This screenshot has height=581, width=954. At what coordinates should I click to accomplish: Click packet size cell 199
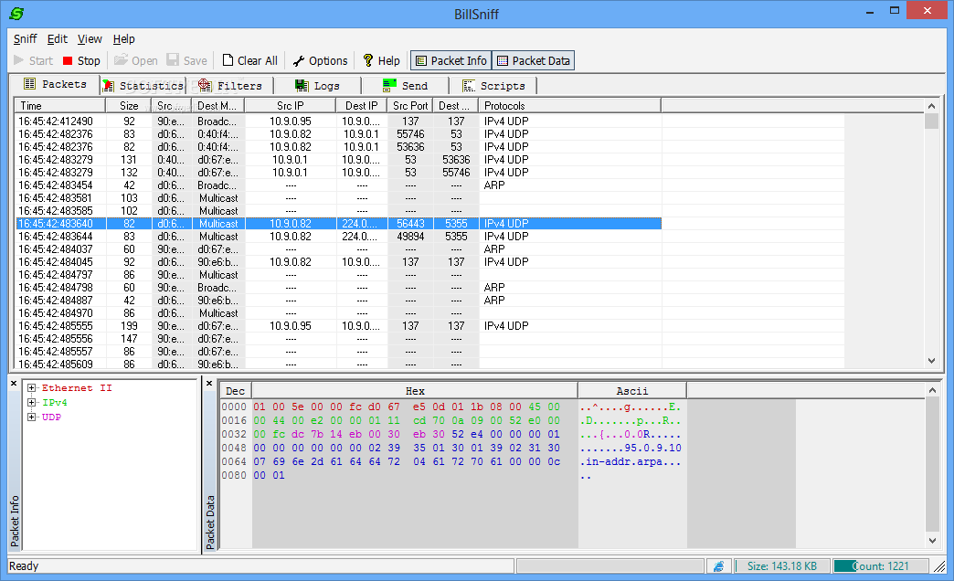[x=129, y=325]
